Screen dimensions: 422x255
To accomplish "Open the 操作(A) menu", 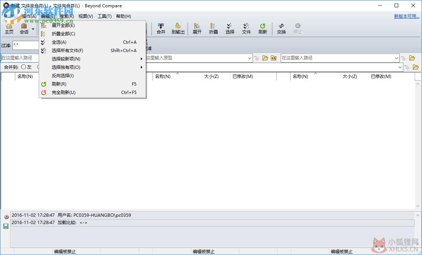I will pos(29,16).
